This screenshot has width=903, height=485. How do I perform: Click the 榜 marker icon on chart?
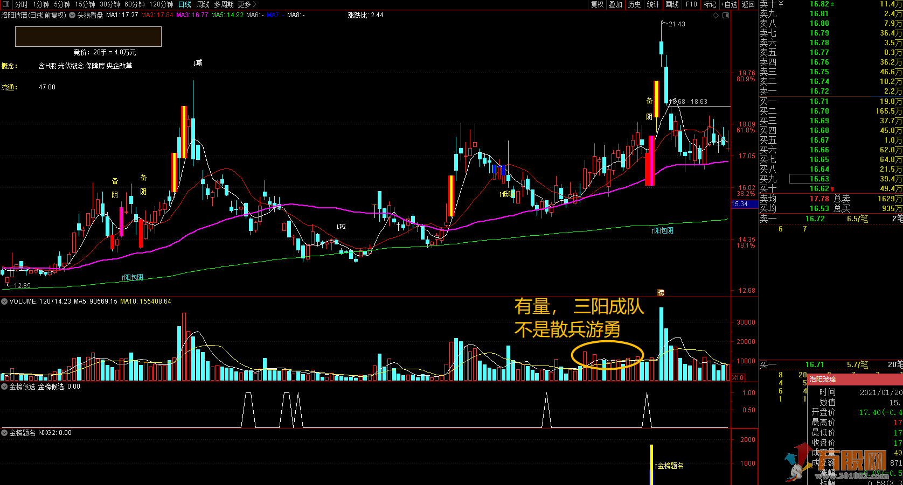[x=661, y=293]
